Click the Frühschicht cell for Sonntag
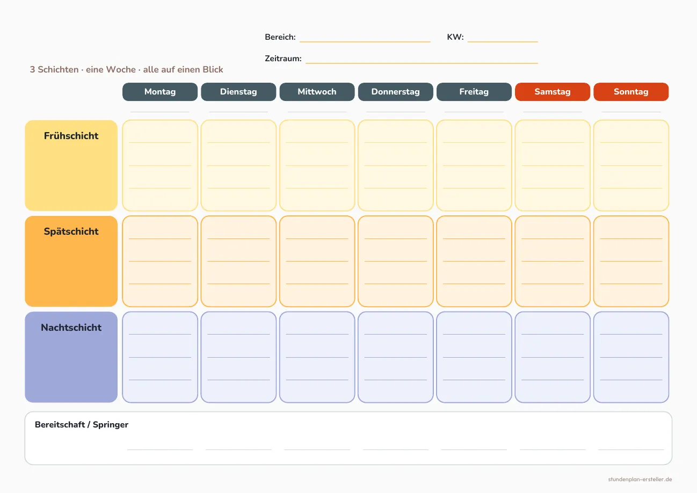The height and width of the screenshot is (493, 697). [x=631, y=165]
